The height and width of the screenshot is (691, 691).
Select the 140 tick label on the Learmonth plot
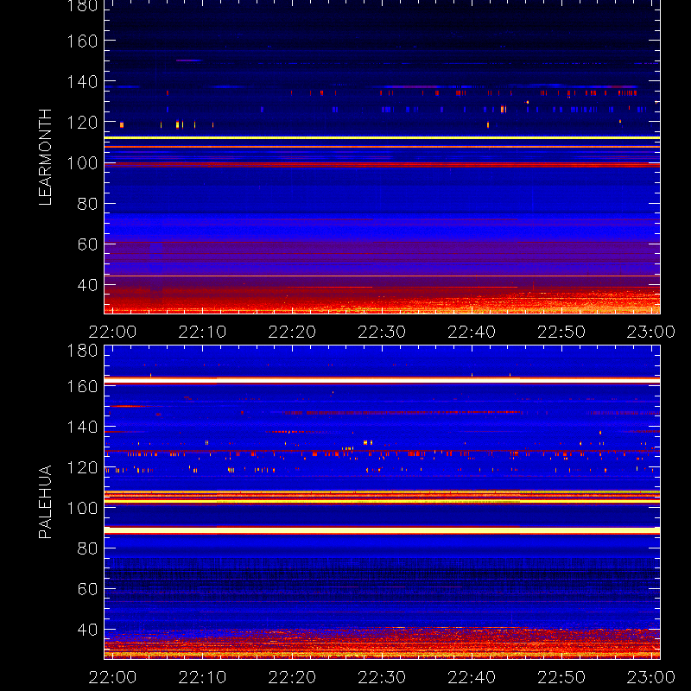[82, 82]
